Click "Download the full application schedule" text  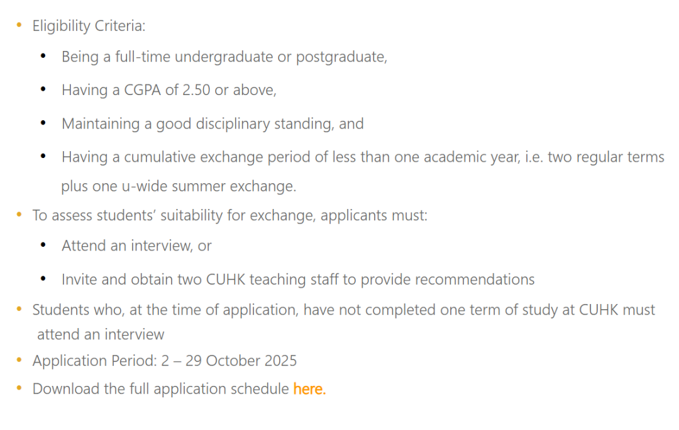tap(160, 389)
